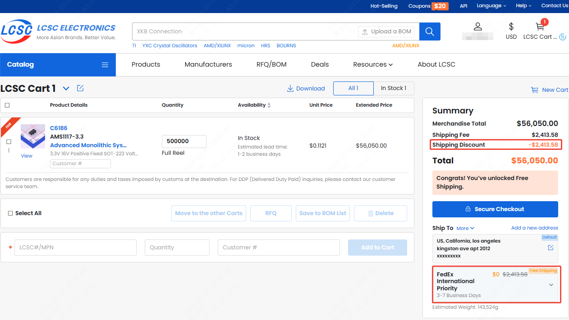Click the edit pencil icon beside LCSC Cart 1
The image size is (569, 320).
point(80,88)
